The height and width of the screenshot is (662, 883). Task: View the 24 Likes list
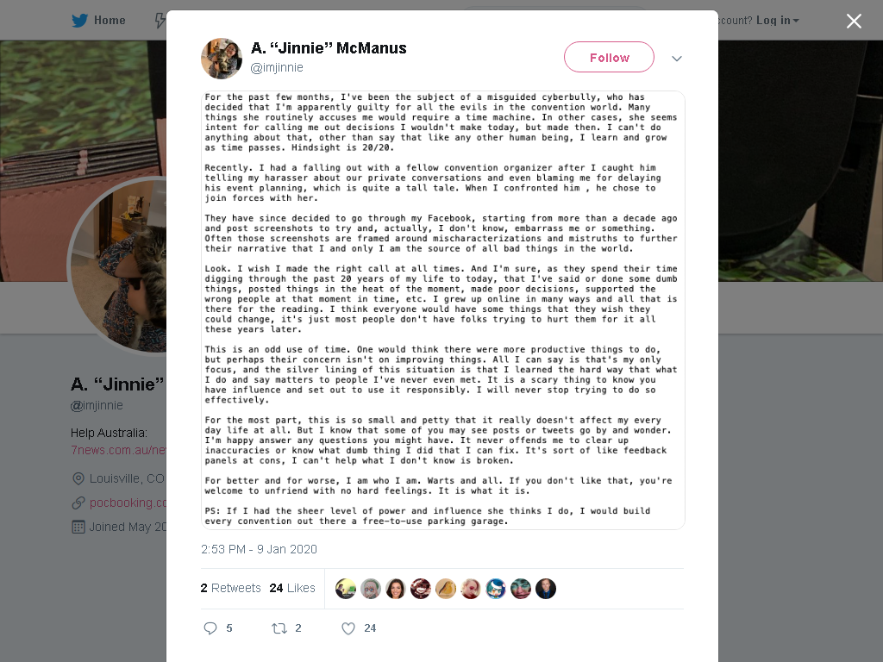click(292, 588)
